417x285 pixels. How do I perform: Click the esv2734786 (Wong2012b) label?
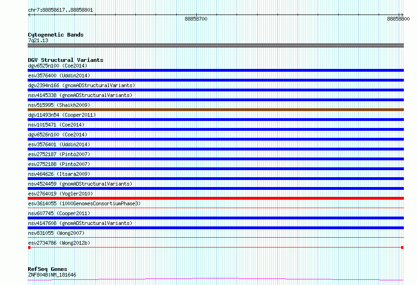coord(59,243)
